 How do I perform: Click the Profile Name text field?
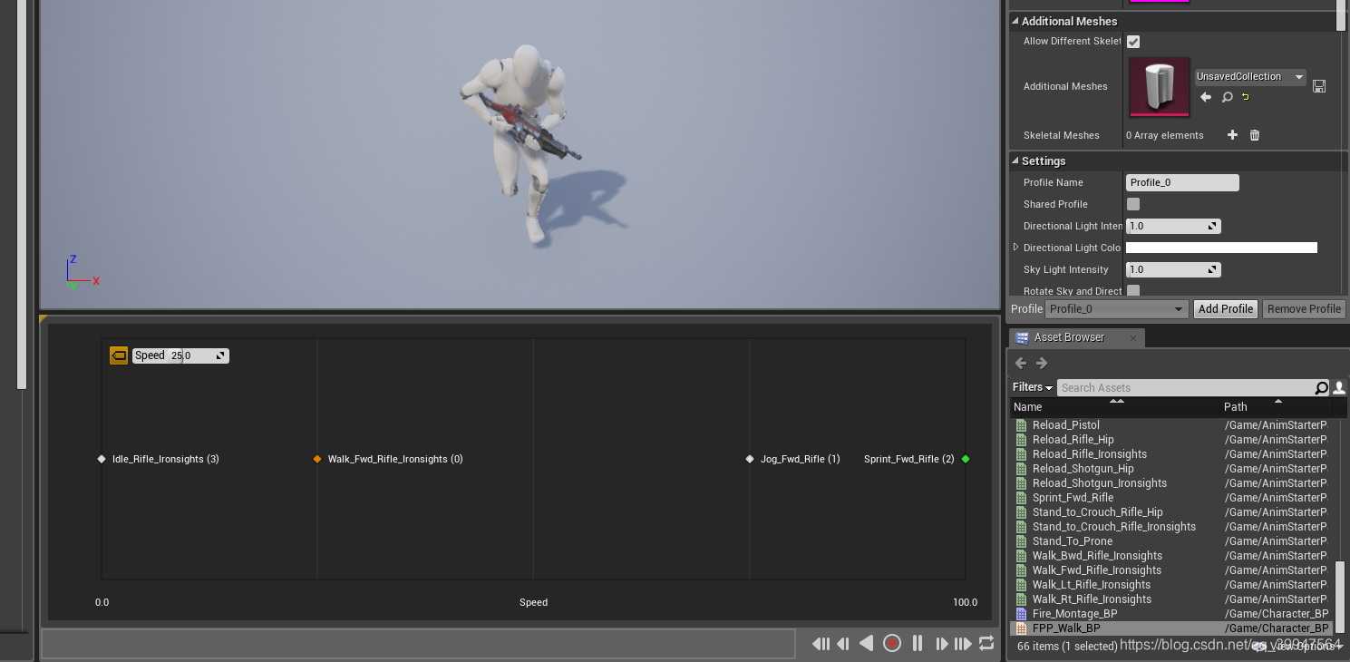(x=1182, y=182)
